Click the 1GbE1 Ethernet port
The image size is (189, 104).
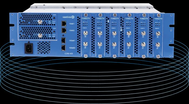[x=64, y=24]
